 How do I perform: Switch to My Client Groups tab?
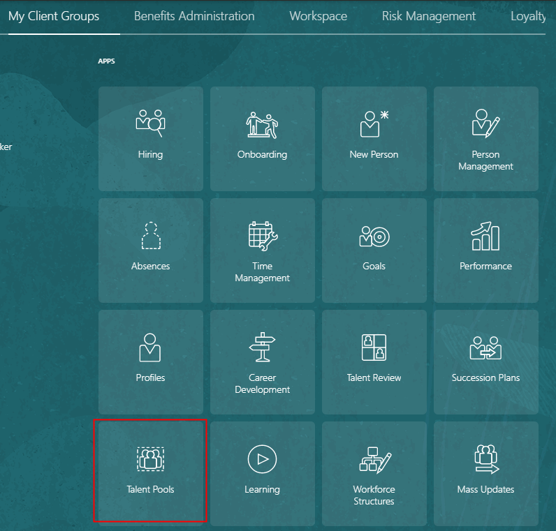pyautogui.click(x=54, y=16)
